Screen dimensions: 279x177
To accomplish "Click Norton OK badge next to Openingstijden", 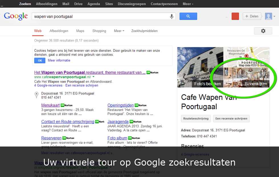I will tap(141, 105).
